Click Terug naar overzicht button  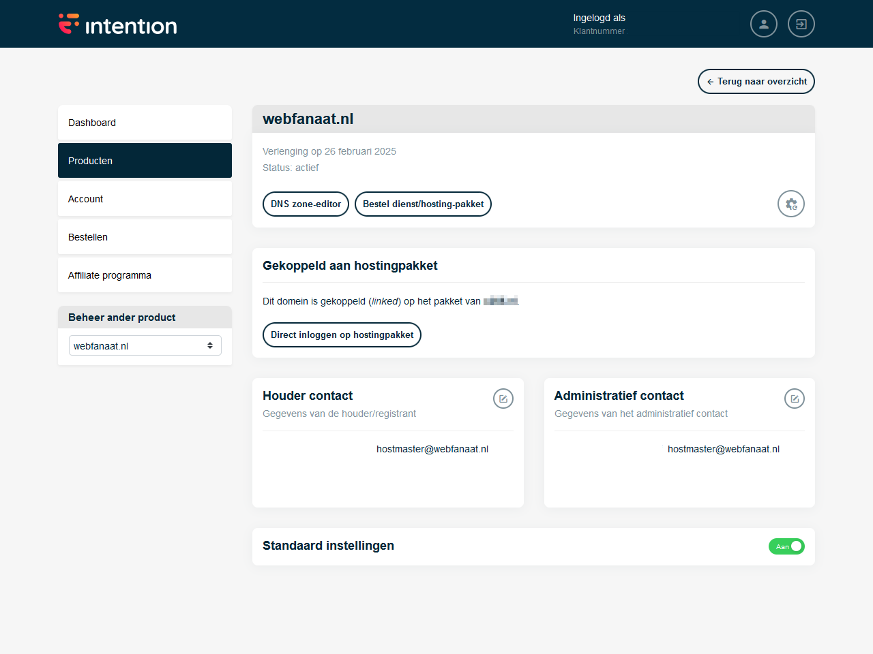tap(756, 81)
